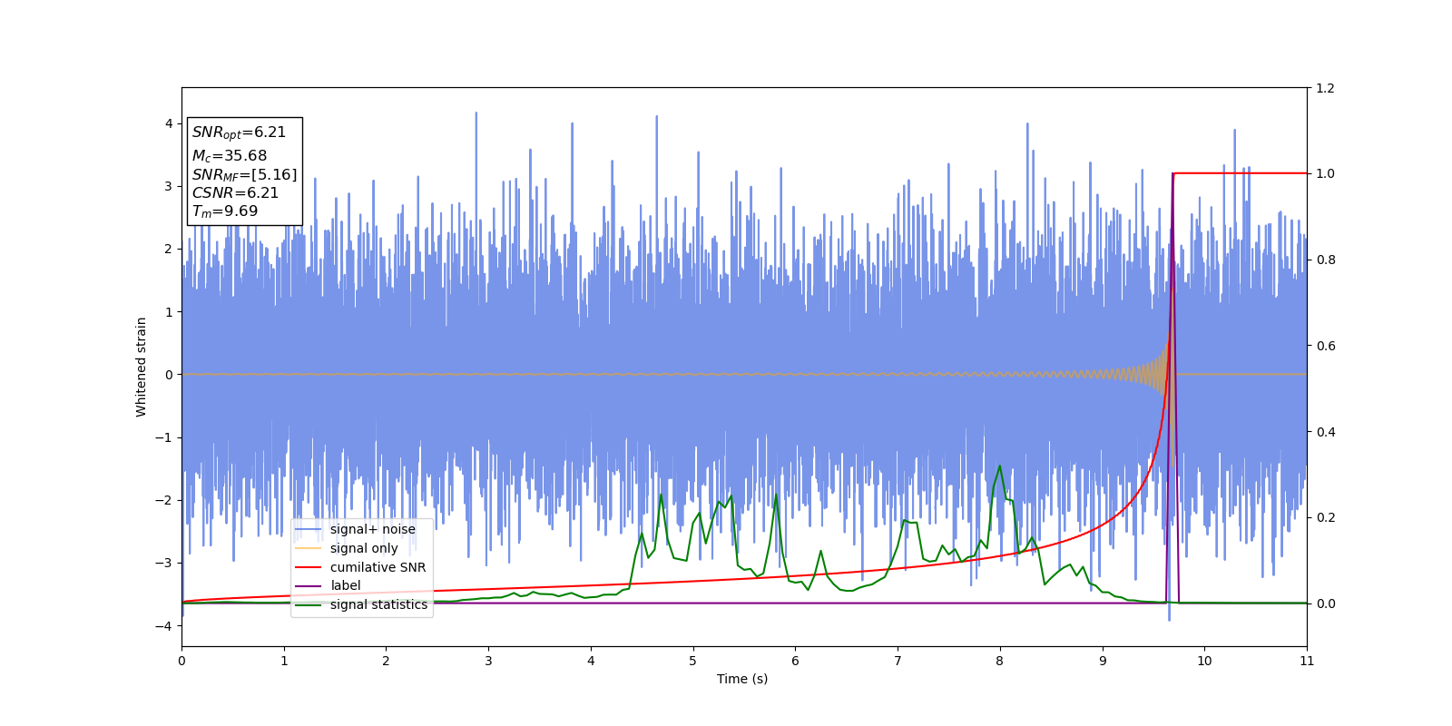This screenshot has width=1452, height=726.
Task: Click the green signal statistics peak near 4.7 s
Action: pyautogui.click(x=661, y=495)
